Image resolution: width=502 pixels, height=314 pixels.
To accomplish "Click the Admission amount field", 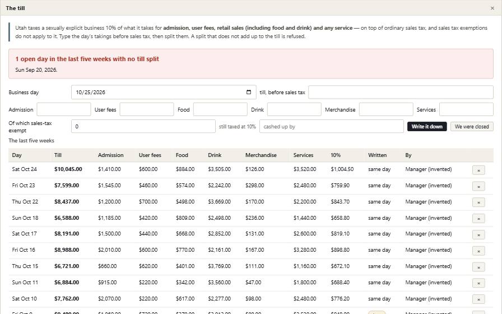I will pos(64,109).
